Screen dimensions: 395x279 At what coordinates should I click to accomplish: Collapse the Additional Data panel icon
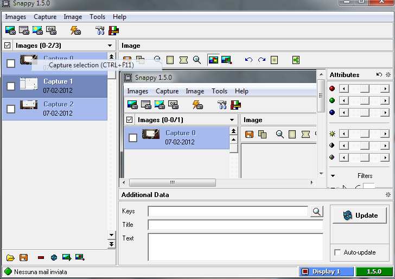[388, 194]
